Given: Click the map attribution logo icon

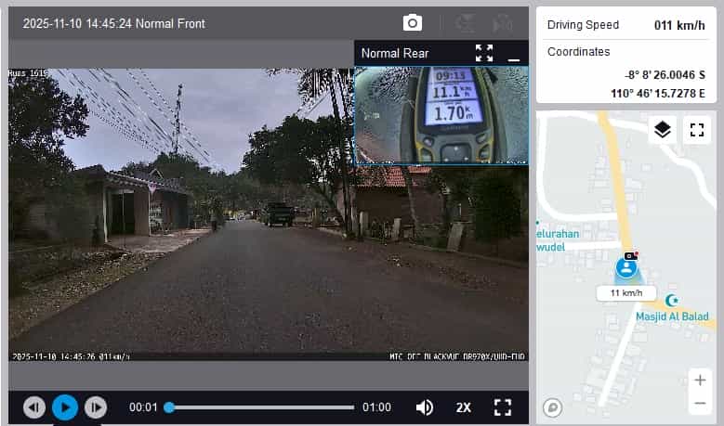Looking at the screenshot, I should [x=553, y=407].
